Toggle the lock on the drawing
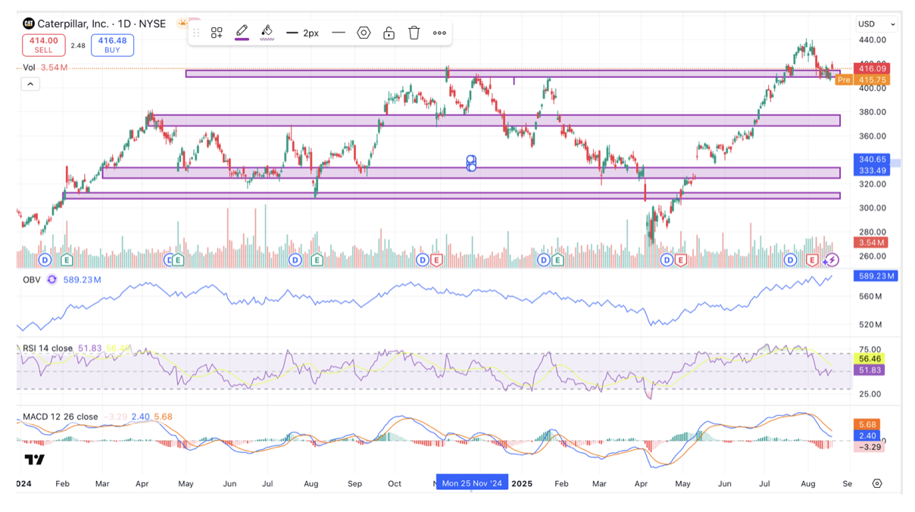The width and height of the screenshot is (915, 512). point(389,33)
